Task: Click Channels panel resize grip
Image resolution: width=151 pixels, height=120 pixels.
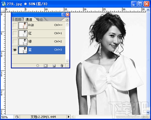Action: click(68, 66)
